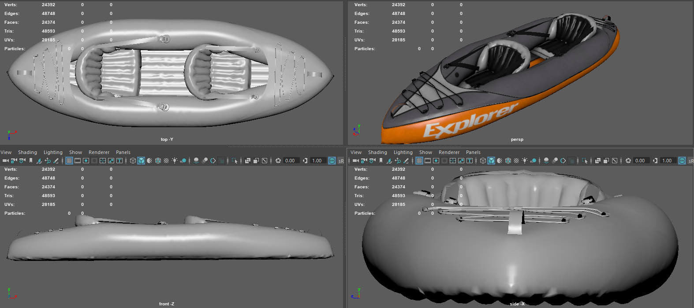The width and height of the screenshot is (694, 308).
Task: Switch to Wireframe cube icon in front -Z toolbar
Action: [x=133, y=161]
